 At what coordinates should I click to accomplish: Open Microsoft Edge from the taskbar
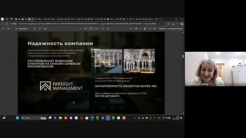pos(92,118)
